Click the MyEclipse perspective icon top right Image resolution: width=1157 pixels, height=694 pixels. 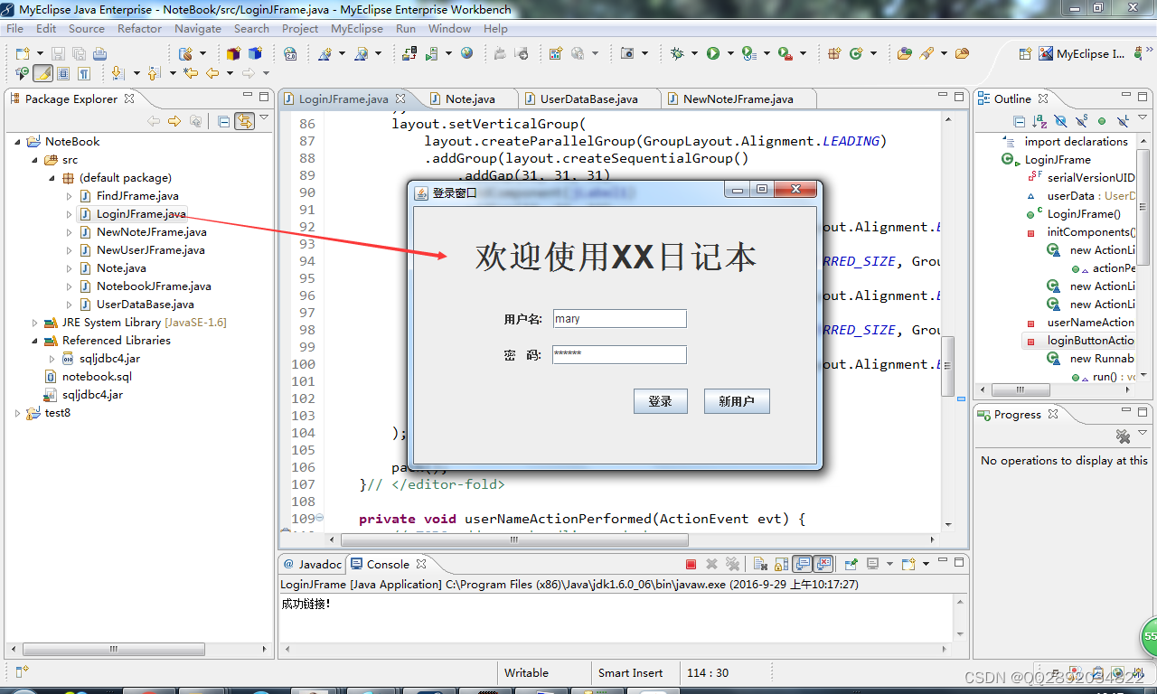(x=1044, y=53)
